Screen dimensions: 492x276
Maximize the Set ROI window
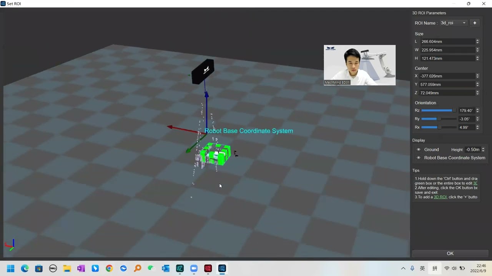pyautogui.click(x=469, y=4)
